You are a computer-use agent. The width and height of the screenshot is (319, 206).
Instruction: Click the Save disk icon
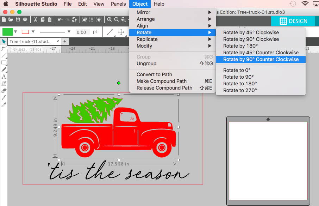pyautogui.click(x=18, y=19)
